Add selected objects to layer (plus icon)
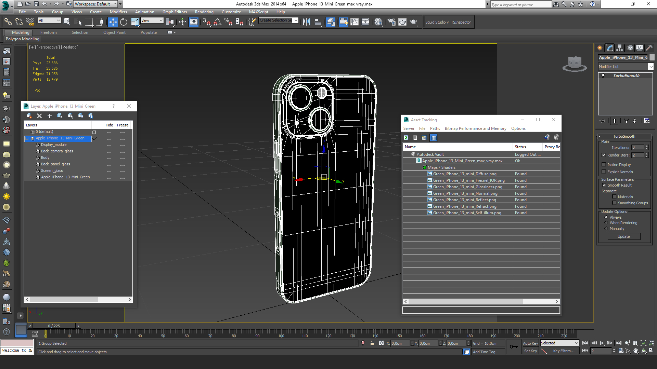The image size is (657, 369). 50,116
